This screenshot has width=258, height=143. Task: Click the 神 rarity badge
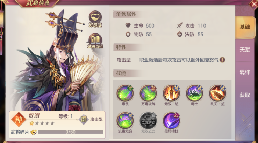click(x=19, y=120)
